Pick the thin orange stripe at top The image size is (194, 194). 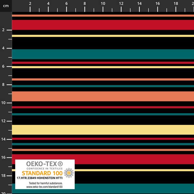[103, 16]
